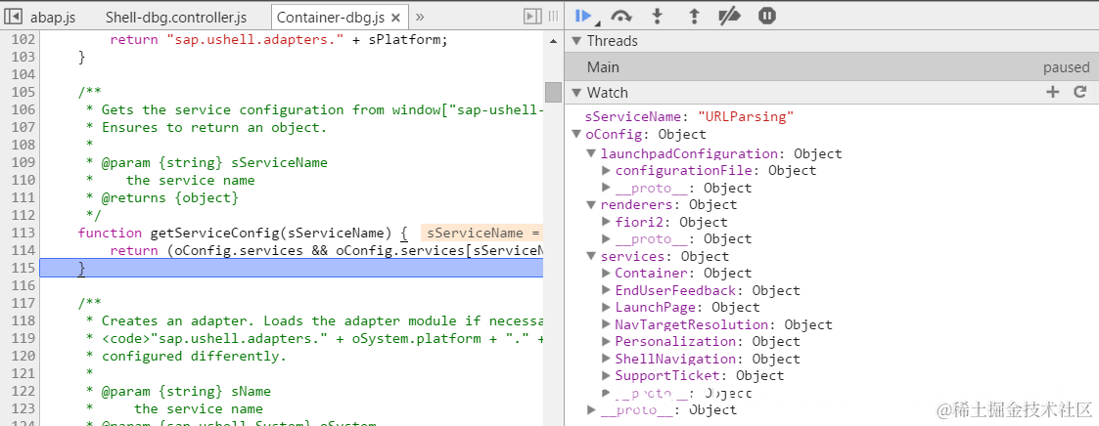Collapse the Threads section
This screenshot has width=1099, height=426.
(x=576, y=41)
